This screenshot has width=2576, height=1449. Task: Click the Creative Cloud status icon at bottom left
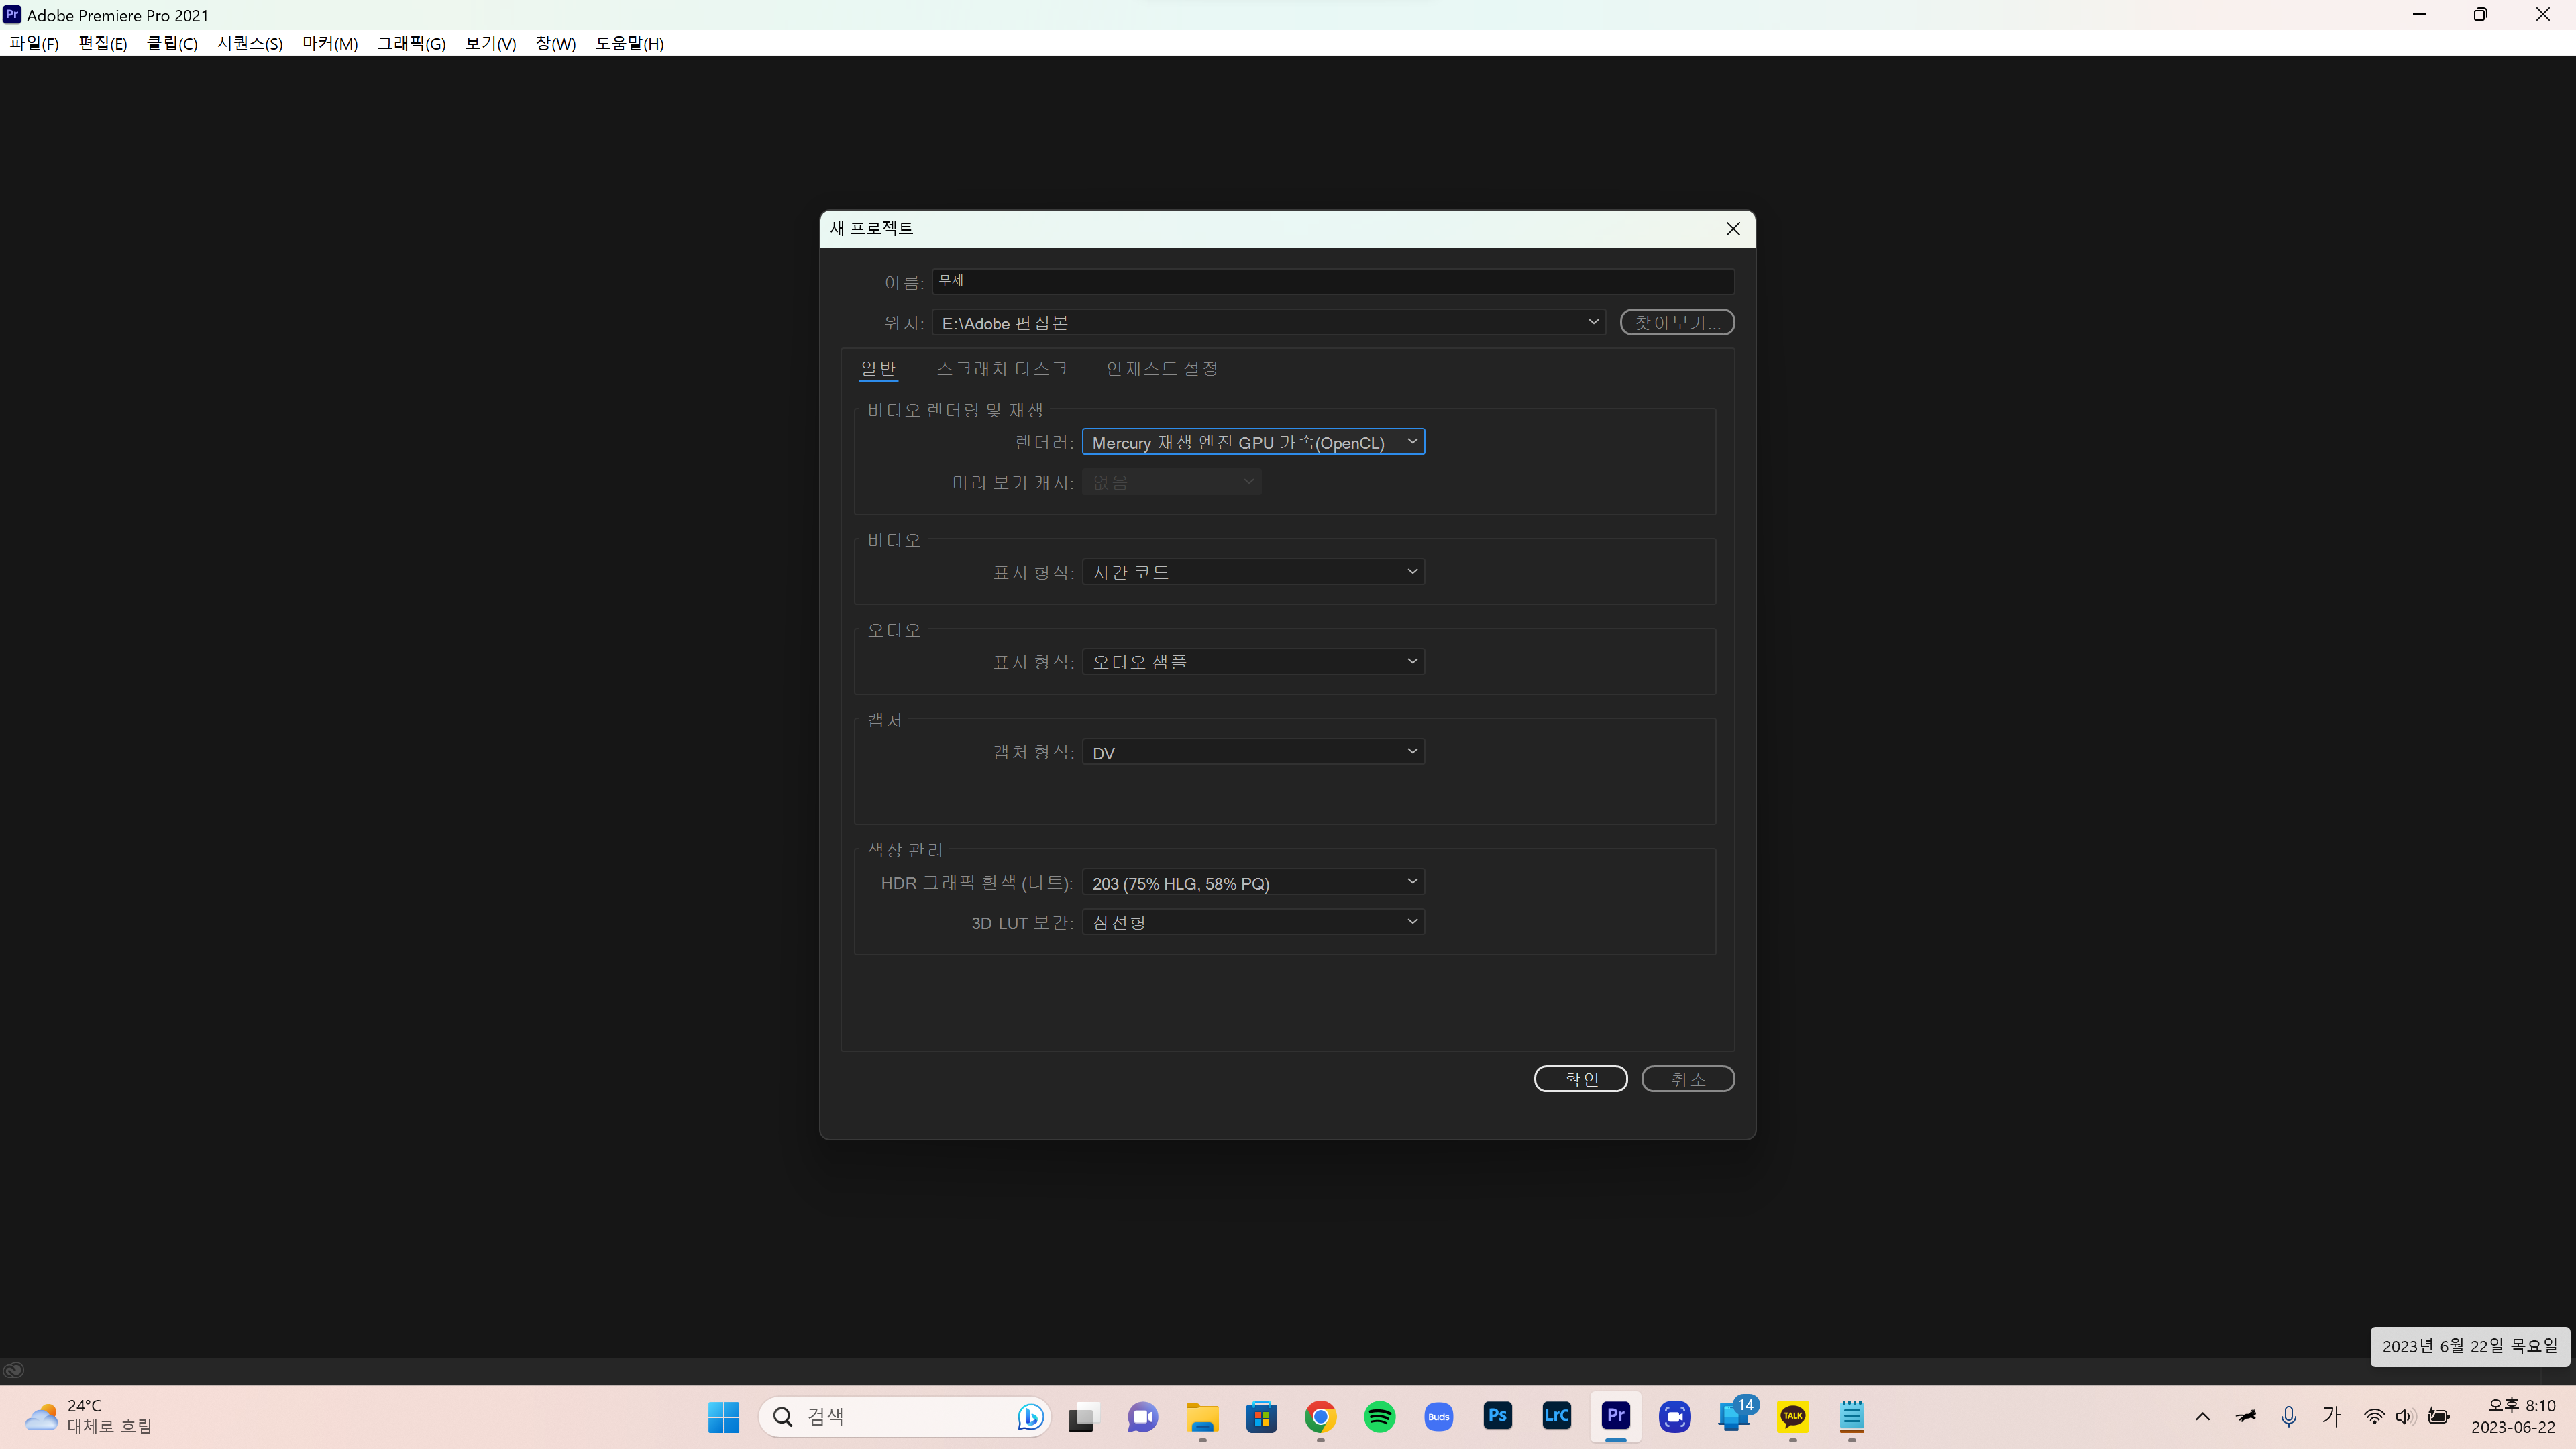coord(13,1370)
